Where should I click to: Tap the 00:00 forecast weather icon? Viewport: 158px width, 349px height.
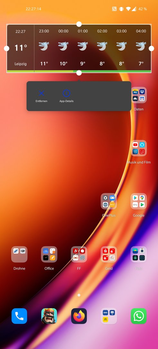pyautogui.click(x=63, y=46)
